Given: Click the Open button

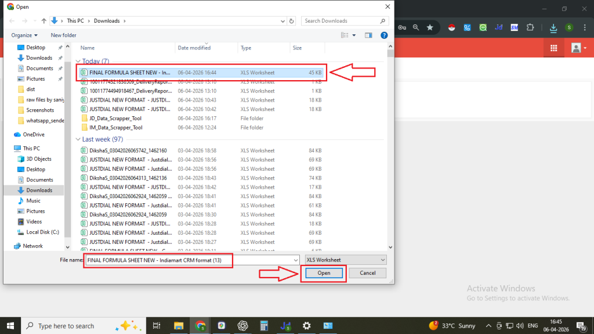Looking at the screenshot, I should point(323,273).
